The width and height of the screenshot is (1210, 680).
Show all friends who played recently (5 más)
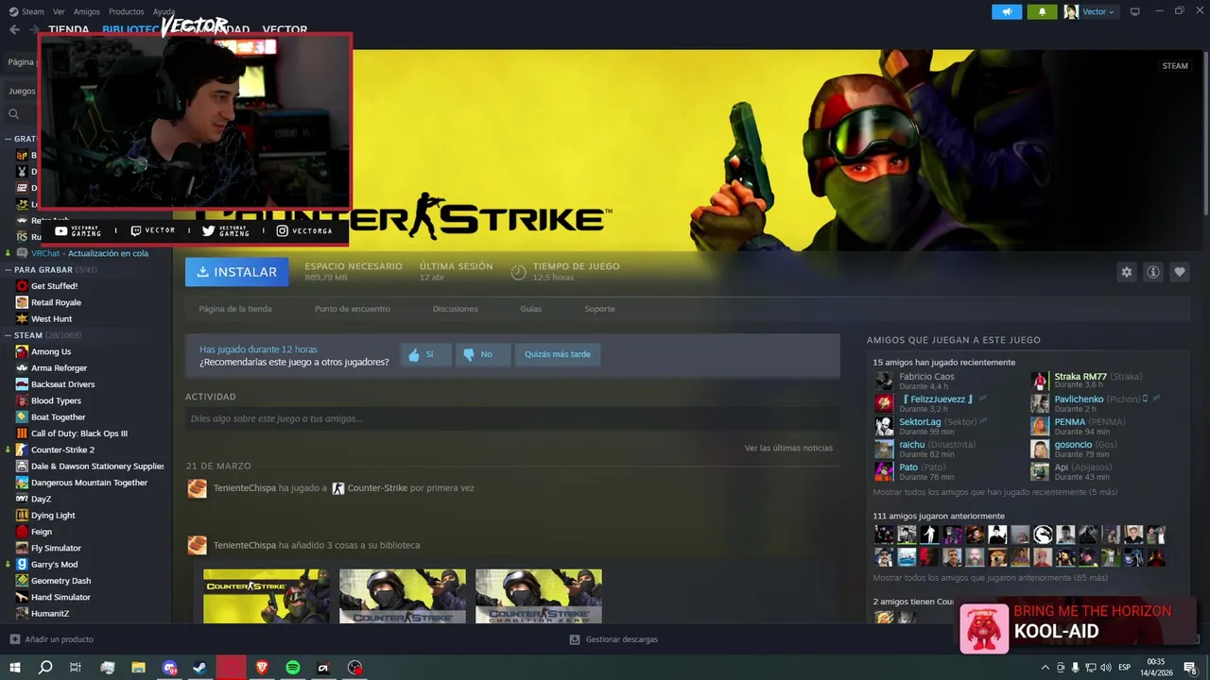click(995, 492)
